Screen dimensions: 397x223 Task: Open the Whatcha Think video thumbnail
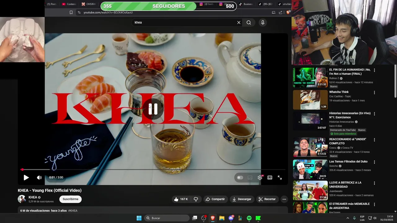pos(310,100)
